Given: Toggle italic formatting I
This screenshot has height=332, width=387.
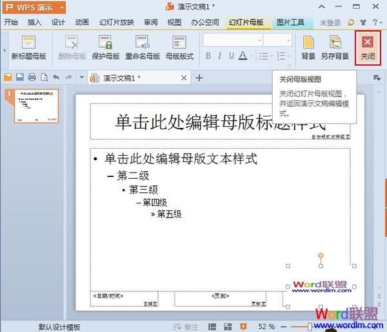Looking at the screenshot, I should click(x=219, y=56).
